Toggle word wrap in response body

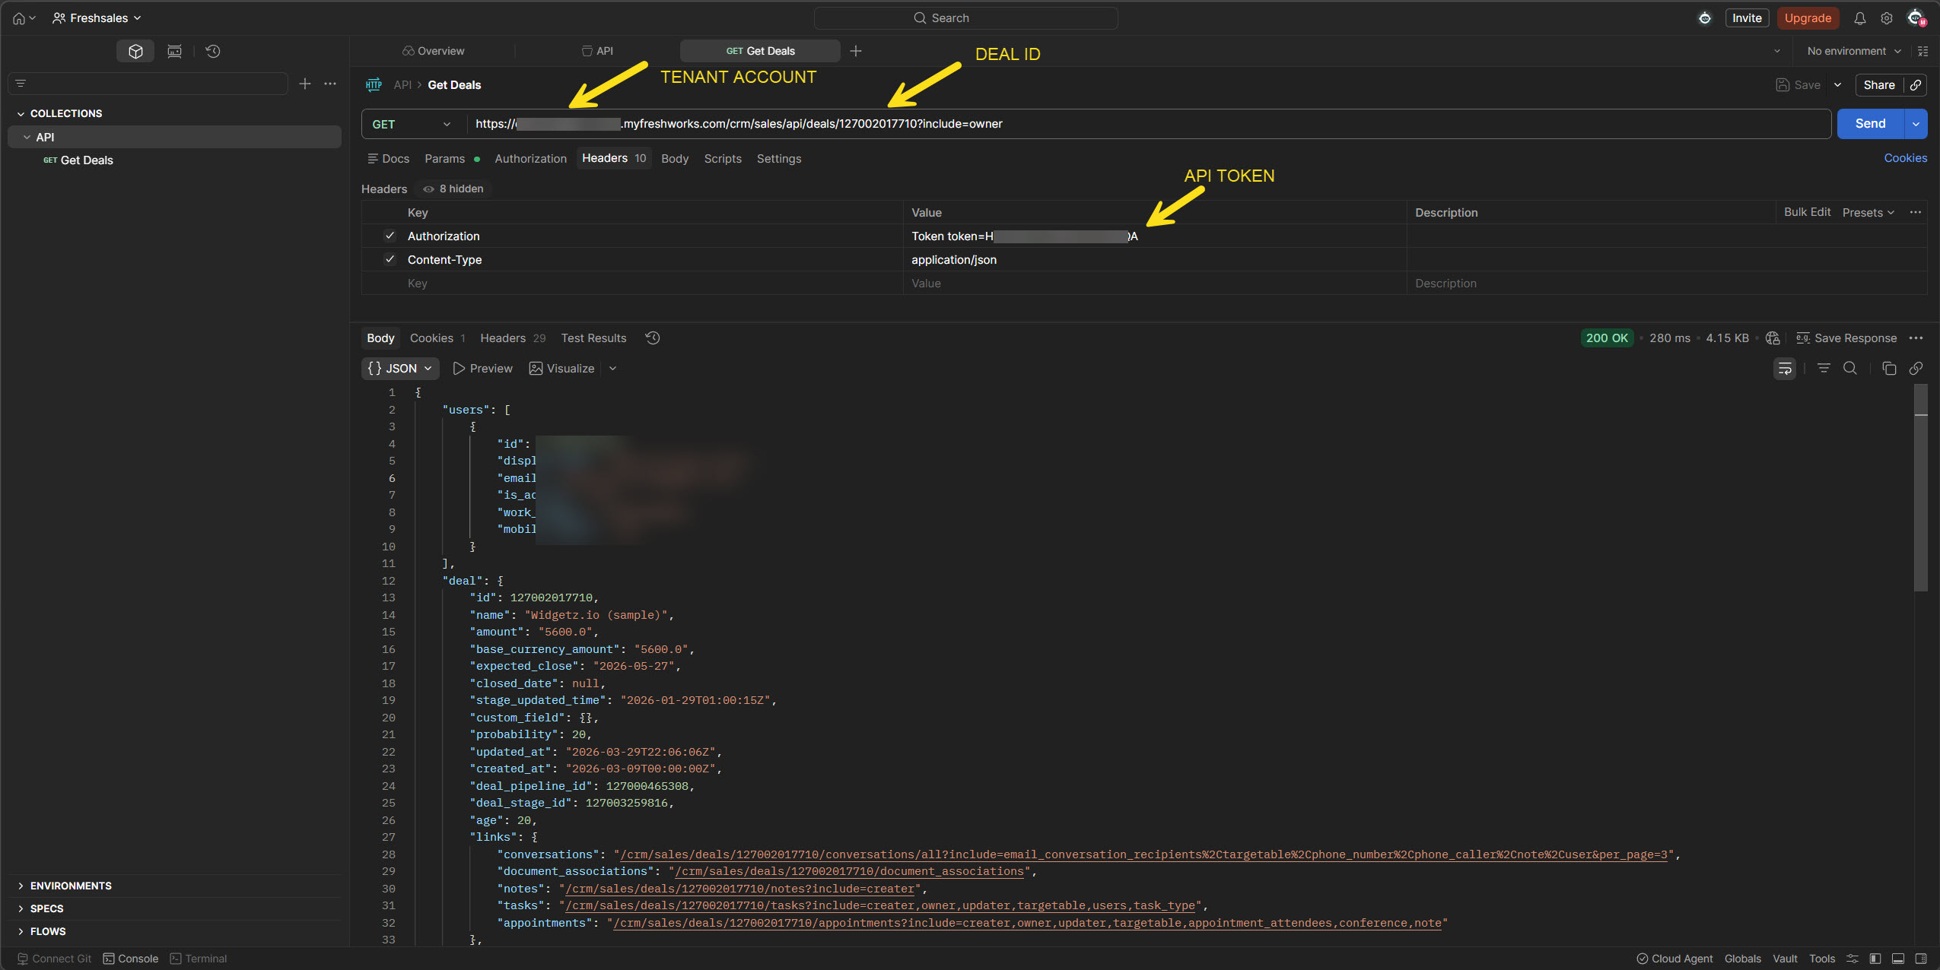point(1784,369)
